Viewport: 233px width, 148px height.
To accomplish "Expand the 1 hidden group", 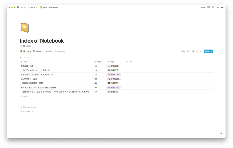I will pos(28,107).
